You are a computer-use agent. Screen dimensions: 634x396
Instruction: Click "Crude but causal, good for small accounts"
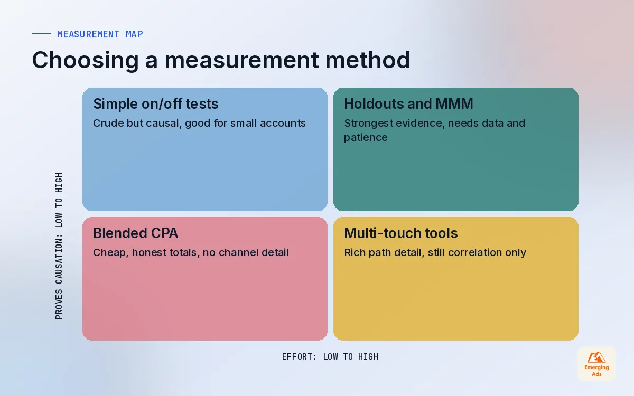199,123
